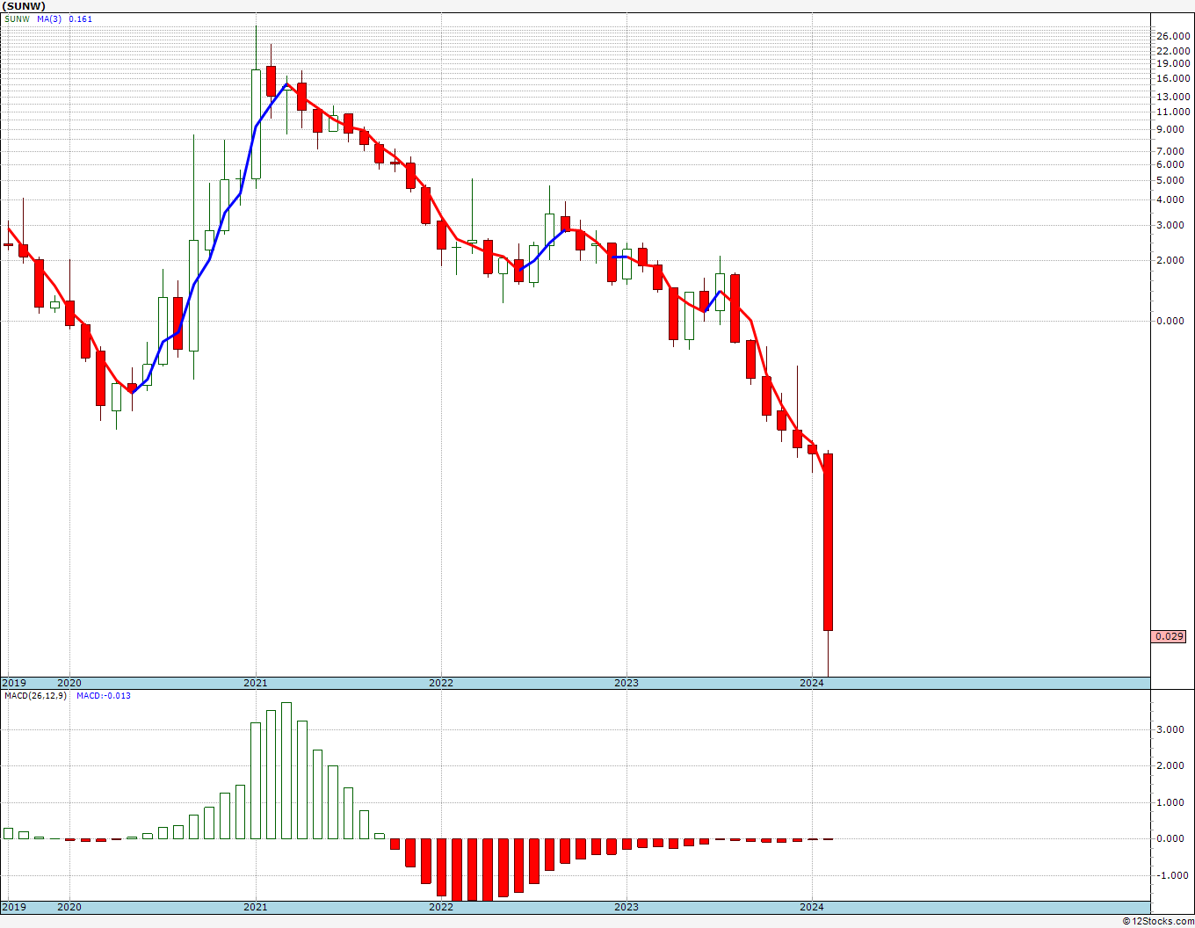The image size is (1195, 928).
Task: Select 2019 on the MACD panel time axis
Action: pos(13,907)
